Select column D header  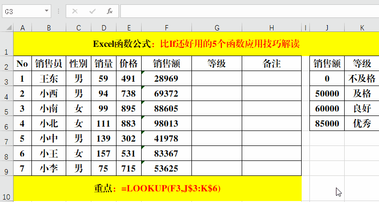point(103,28)
